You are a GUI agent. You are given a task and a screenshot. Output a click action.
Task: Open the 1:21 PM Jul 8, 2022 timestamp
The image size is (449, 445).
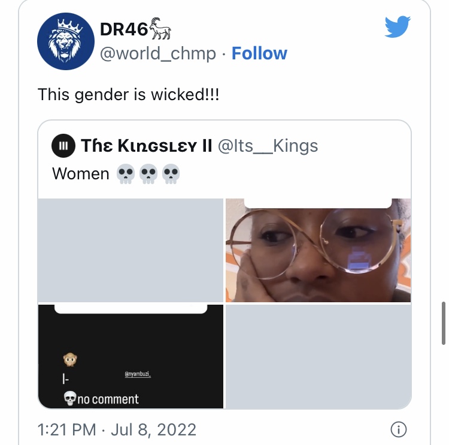point(117,429)
